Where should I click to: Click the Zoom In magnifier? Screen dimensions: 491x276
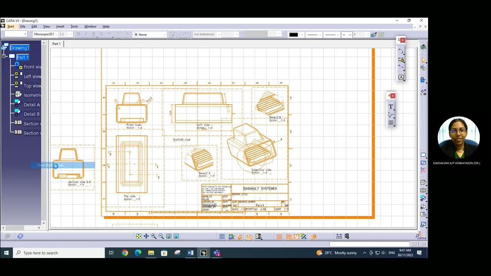(x=154, y=237)
